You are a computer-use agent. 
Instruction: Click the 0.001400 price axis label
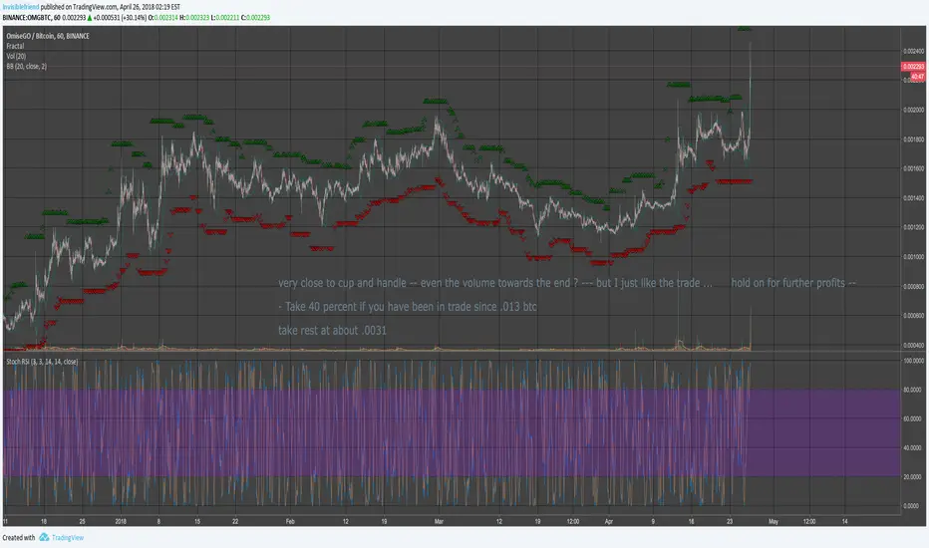pyautogui.click(x=914, y=198)
